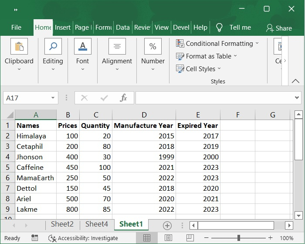Open the Insert ribbon tab

[62, 27]
